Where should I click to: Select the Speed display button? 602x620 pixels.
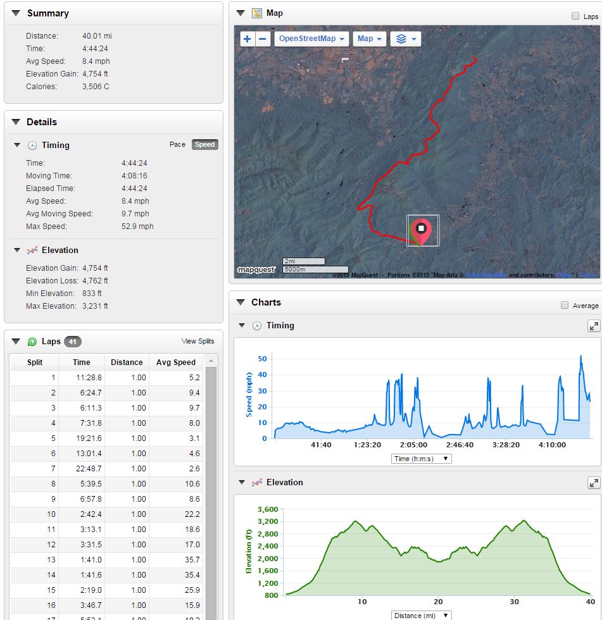click(x=204, y=145)
